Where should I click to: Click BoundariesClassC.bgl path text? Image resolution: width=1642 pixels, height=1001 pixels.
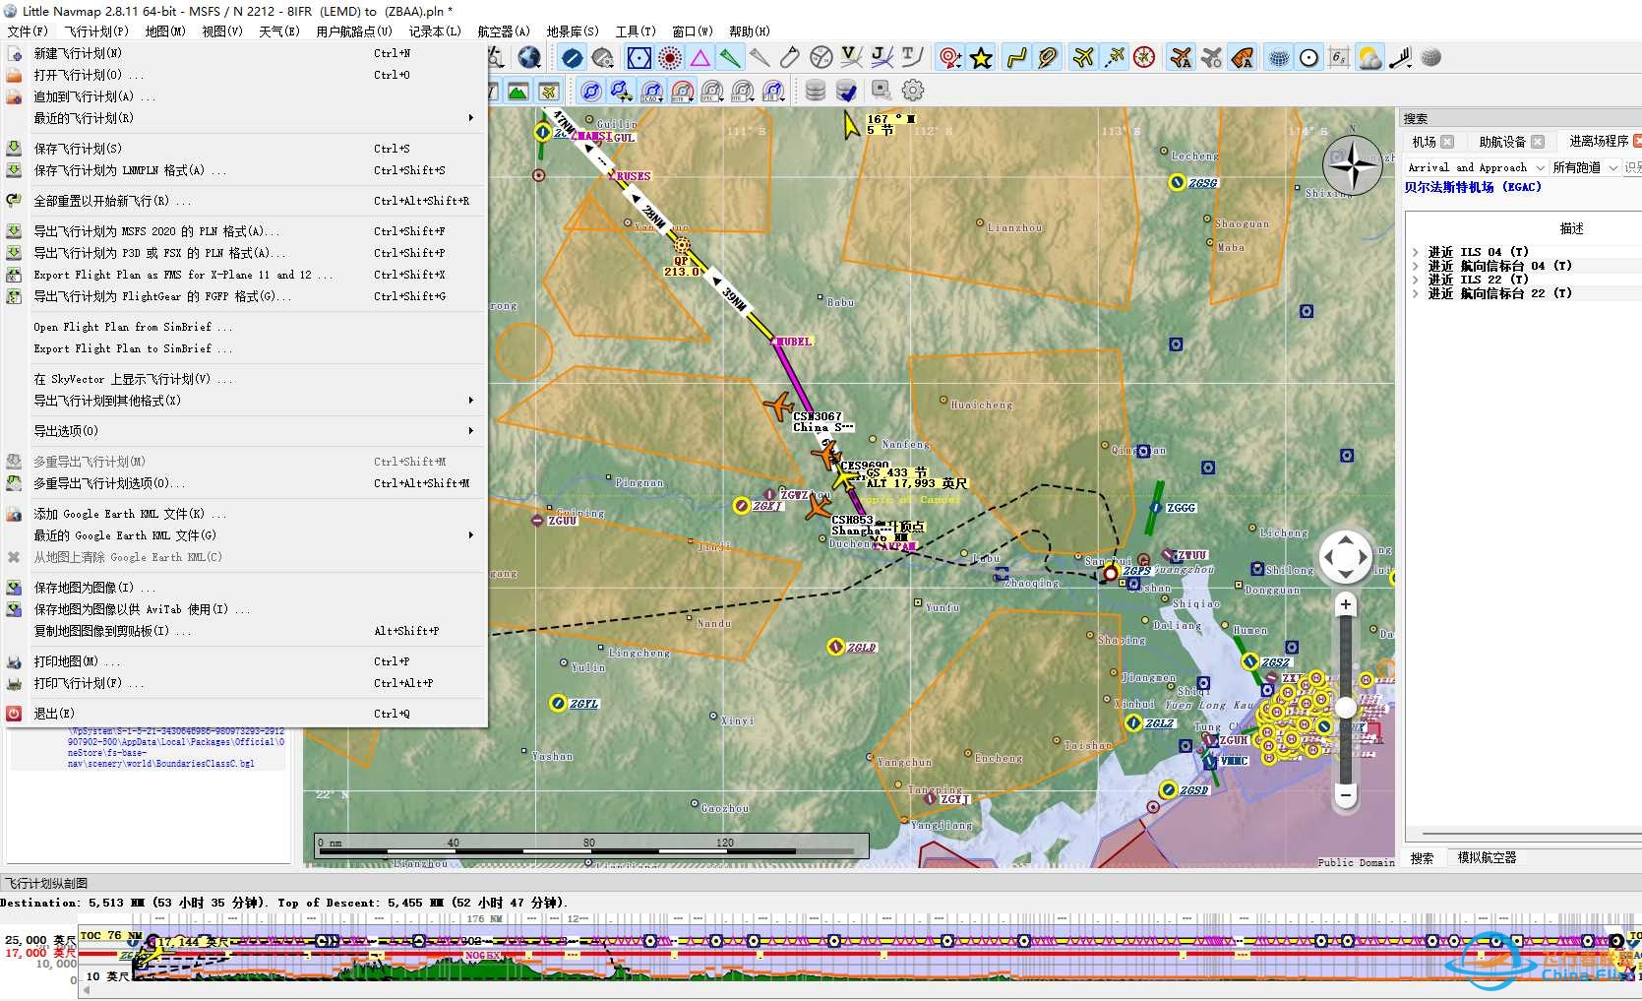point(176,747)
